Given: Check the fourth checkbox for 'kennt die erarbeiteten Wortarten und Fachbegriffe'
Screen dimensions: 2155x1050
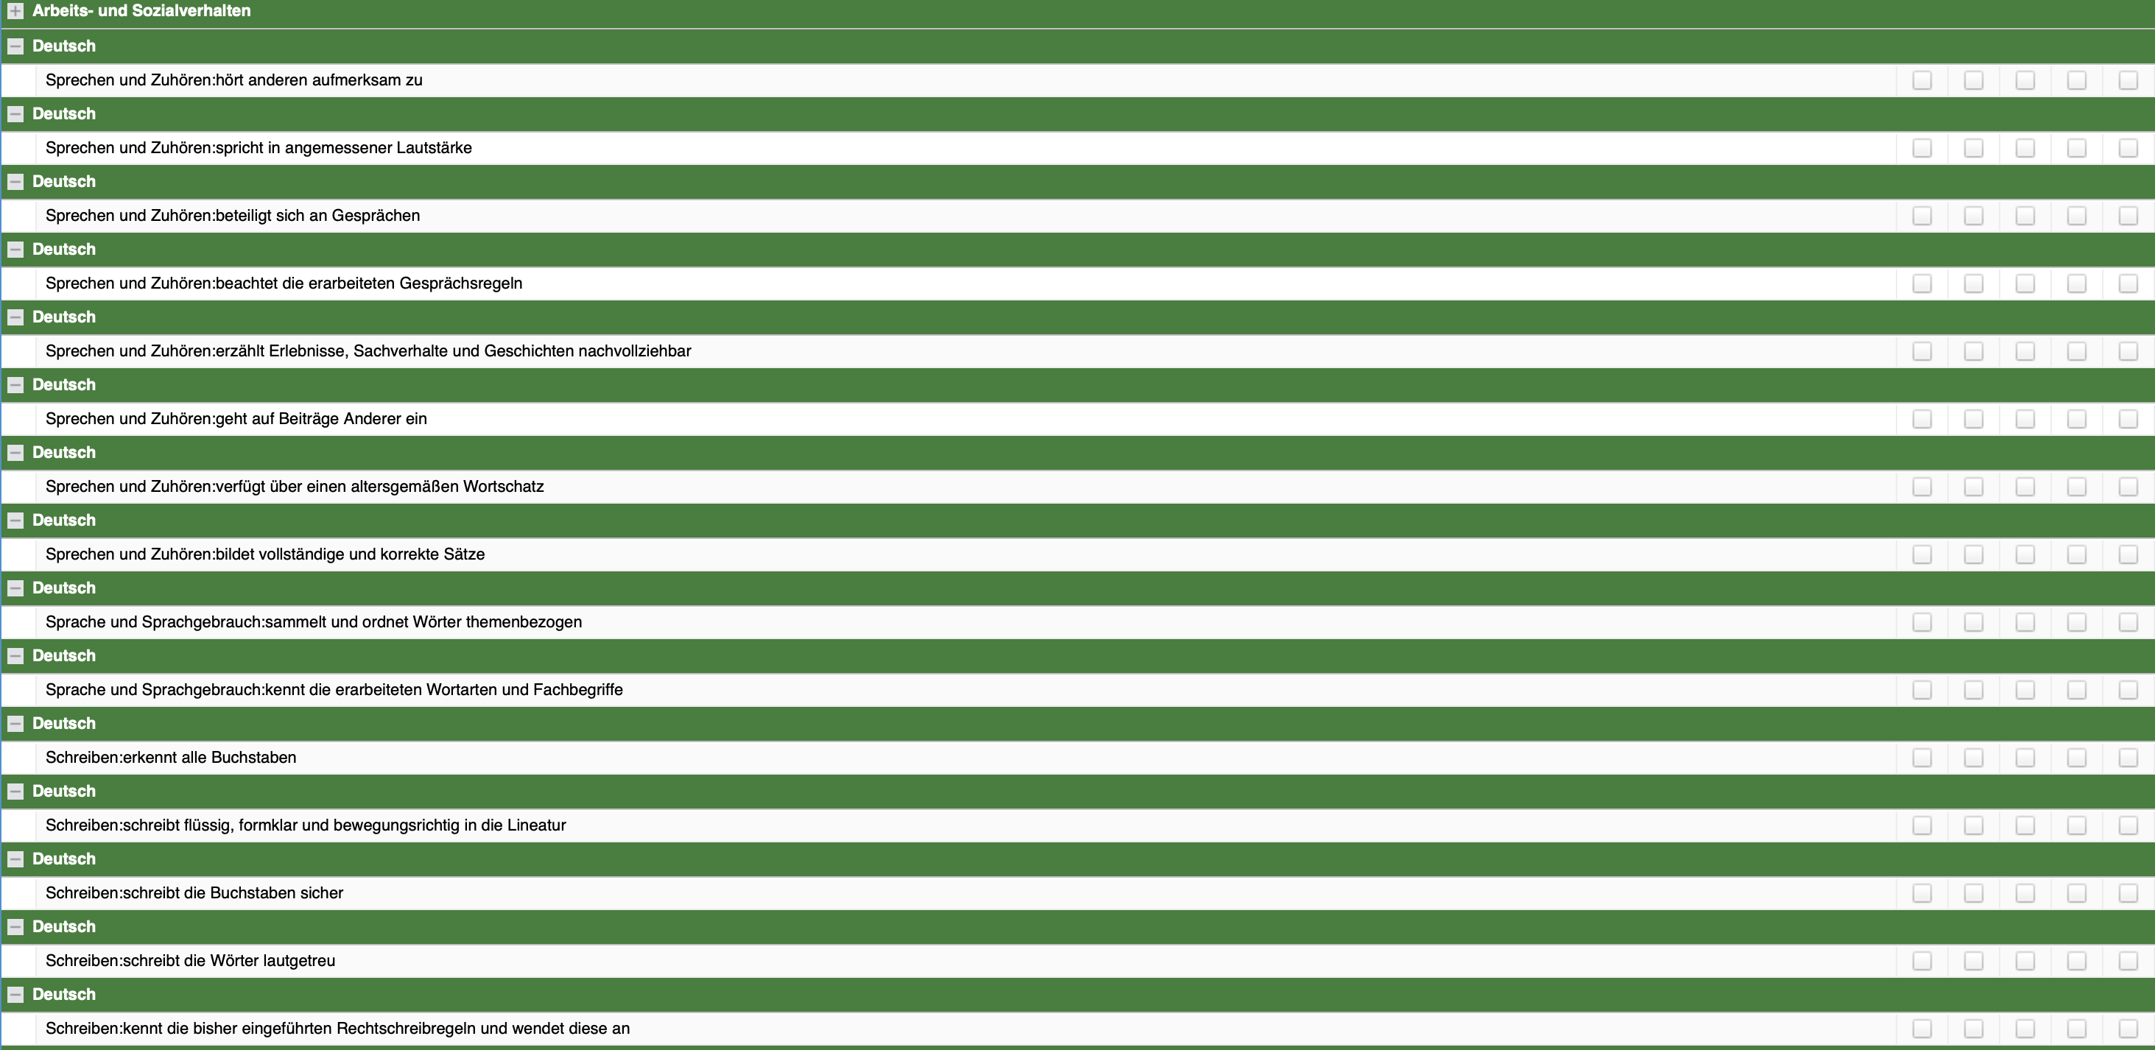Looking at the screenshot, I should click(2076, 690).
